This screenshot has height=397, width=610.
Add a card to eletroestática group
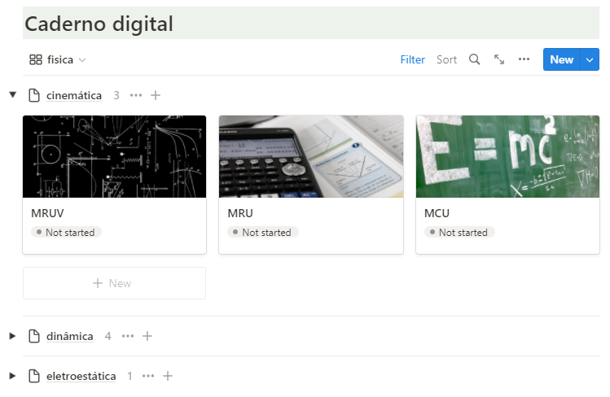point(168,376)
